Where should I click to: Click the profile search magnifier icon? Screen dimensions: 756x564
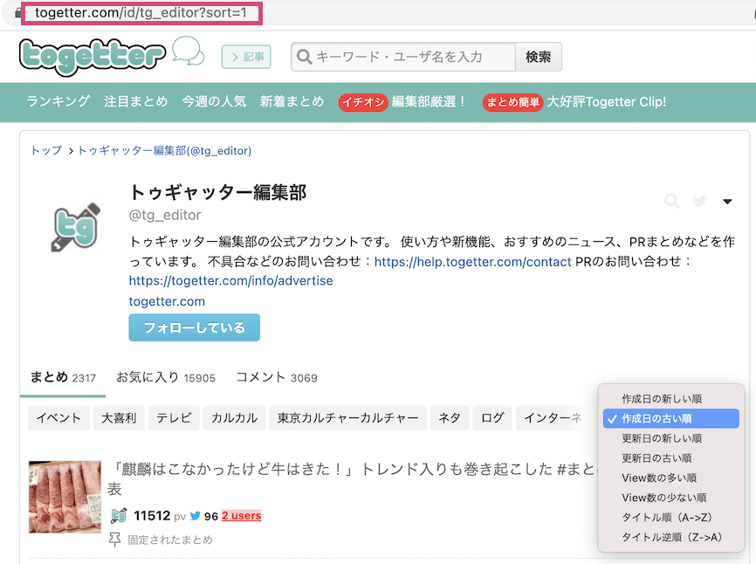671,202
